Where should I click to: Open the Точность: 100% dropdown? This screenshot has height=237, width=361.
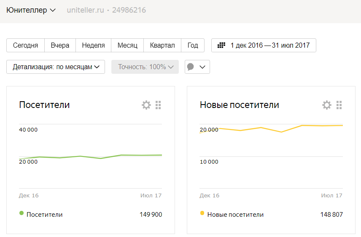145,67
